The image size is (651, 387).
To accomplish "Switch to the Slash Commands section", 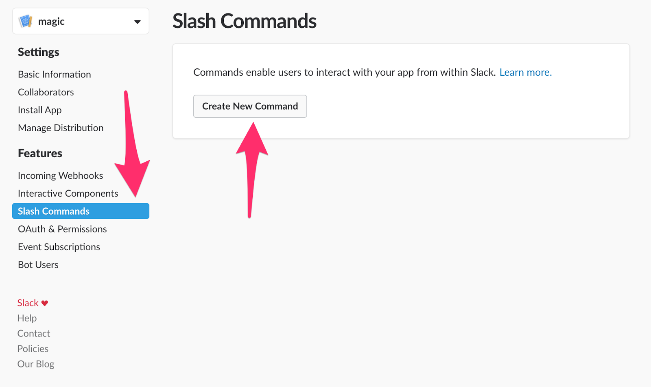I will 53,211.
